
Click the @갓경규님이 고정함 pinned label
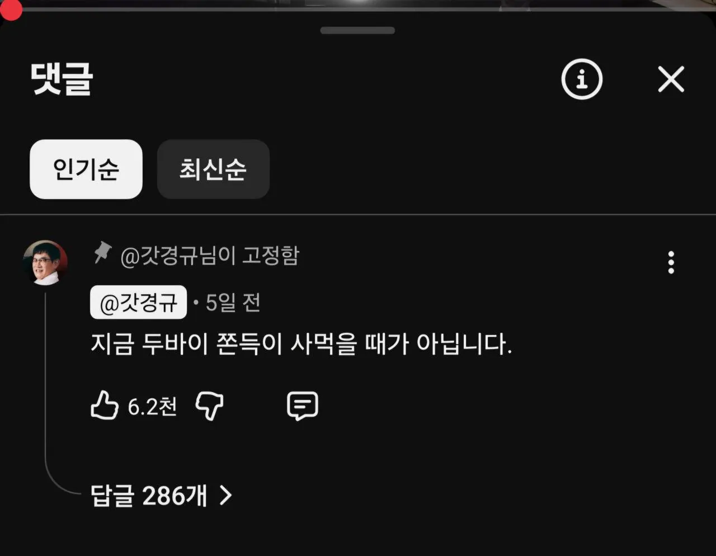(210, 256)
